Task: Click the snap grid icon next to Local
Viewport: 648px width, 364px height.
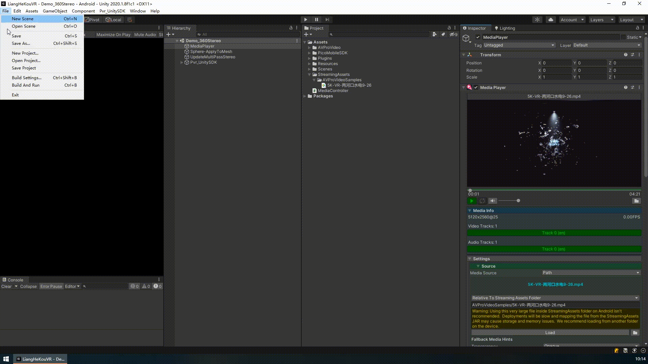Action: tap(130, 20)
